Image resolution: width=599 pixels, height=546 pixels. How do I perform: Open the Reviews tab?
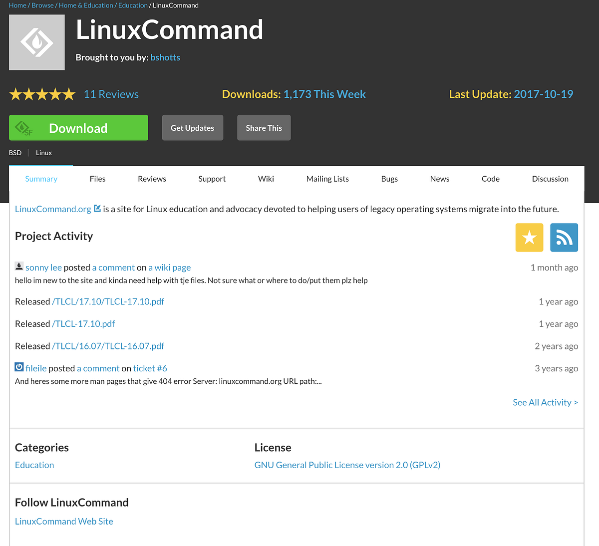pyautogui.click(x=152, y=179)
